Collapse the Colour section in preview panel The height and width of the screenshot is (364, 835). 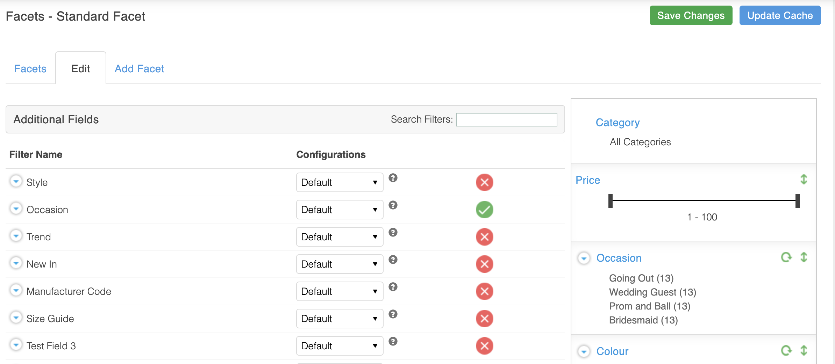tap(584, 351)
